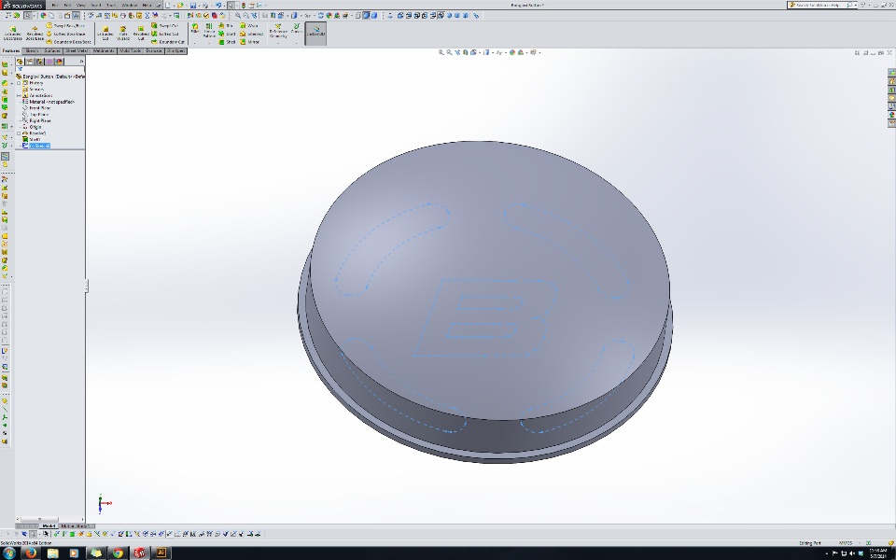The height and width of the screenshot is (560, 896).
Task: Open the Hole Wizard
Action: click(x=123, y=34)
